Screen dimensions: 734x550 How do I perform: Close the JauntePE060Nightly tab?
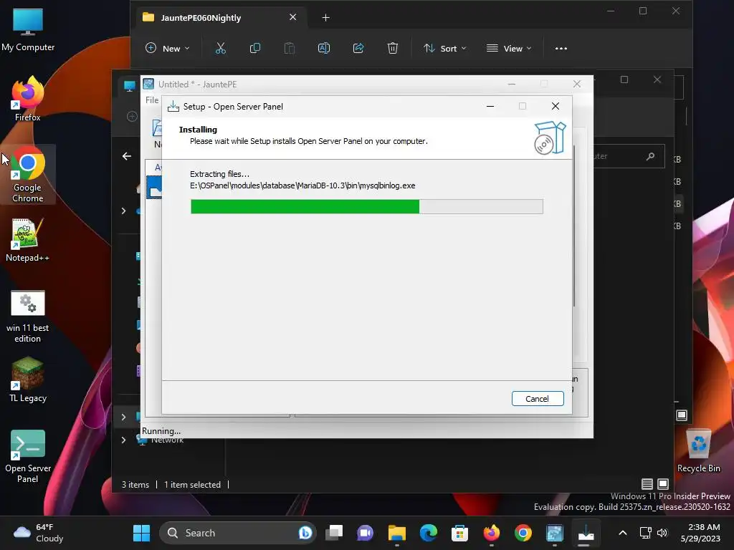292,17
